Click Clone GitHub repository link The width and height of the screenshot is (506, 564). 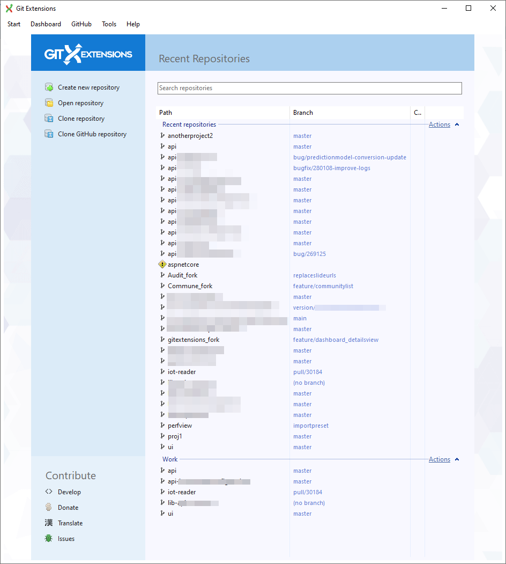pyautogui.click(x=92, y=134)
